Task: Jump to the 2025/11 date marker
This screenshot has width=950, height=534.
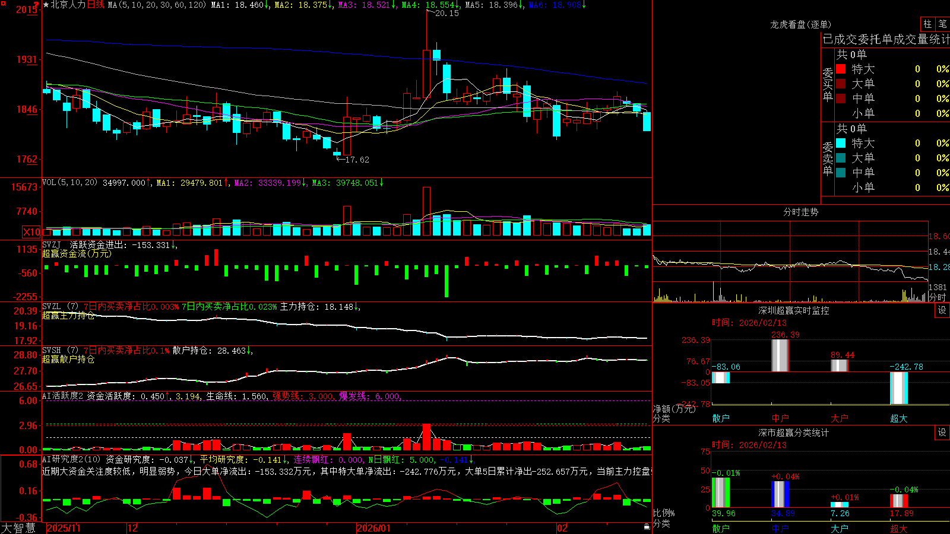Action: [64, 528]
